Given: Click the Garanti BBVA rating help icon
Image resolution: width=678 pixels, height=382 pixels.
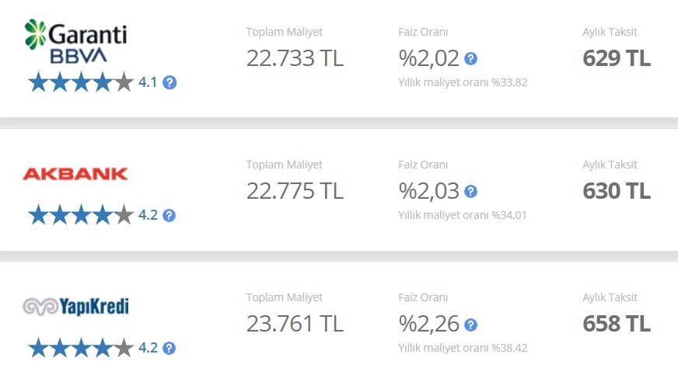Looking at the screenshot, I should pos(169,82).
